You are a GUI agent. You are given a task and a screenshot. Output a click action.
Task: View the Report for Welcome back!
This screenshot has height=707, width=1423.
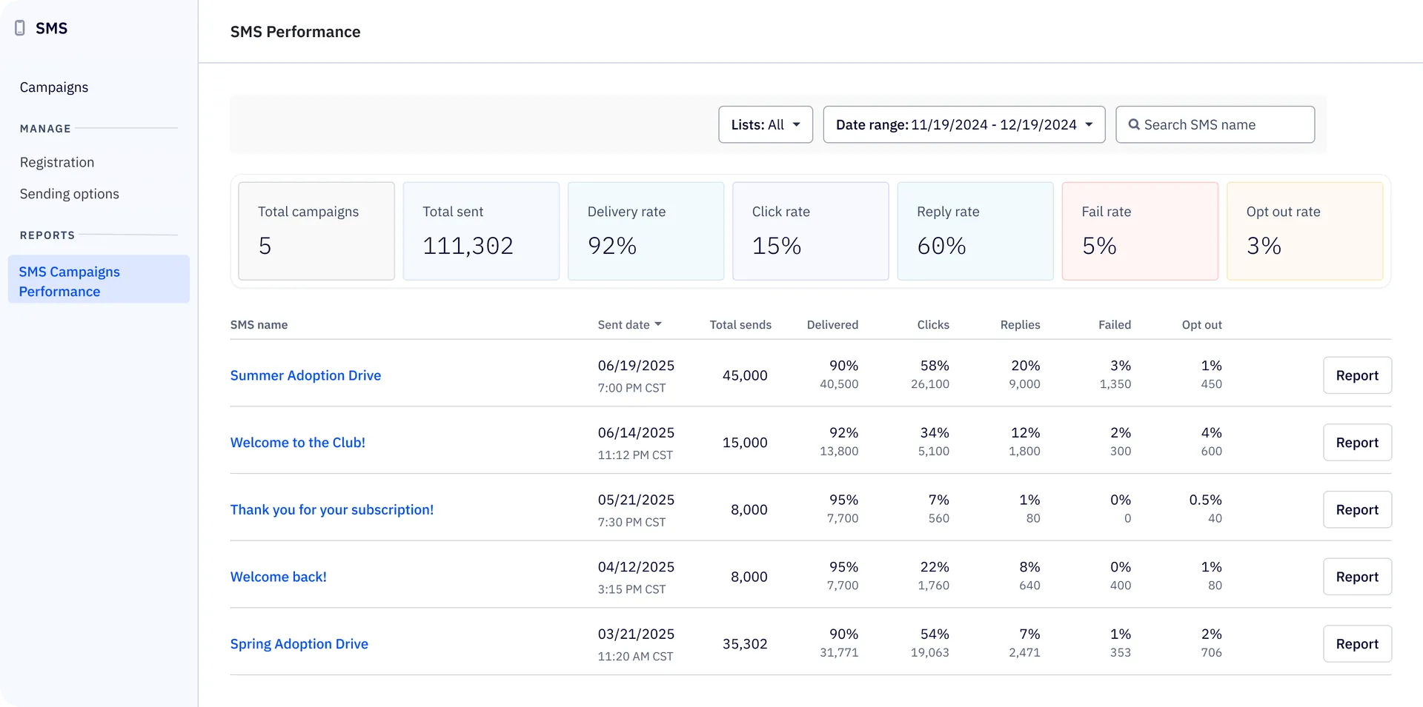point(1357,577)
